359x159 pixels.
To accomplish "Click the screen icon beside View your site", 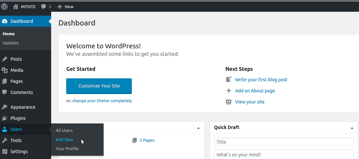I will 229,102.
